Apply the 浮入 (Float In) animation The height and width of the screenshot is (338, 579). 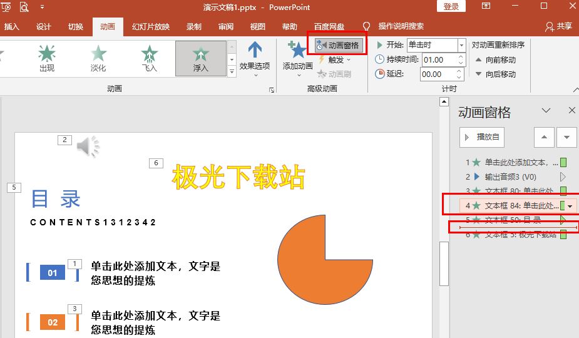click(x=200, y=58)
